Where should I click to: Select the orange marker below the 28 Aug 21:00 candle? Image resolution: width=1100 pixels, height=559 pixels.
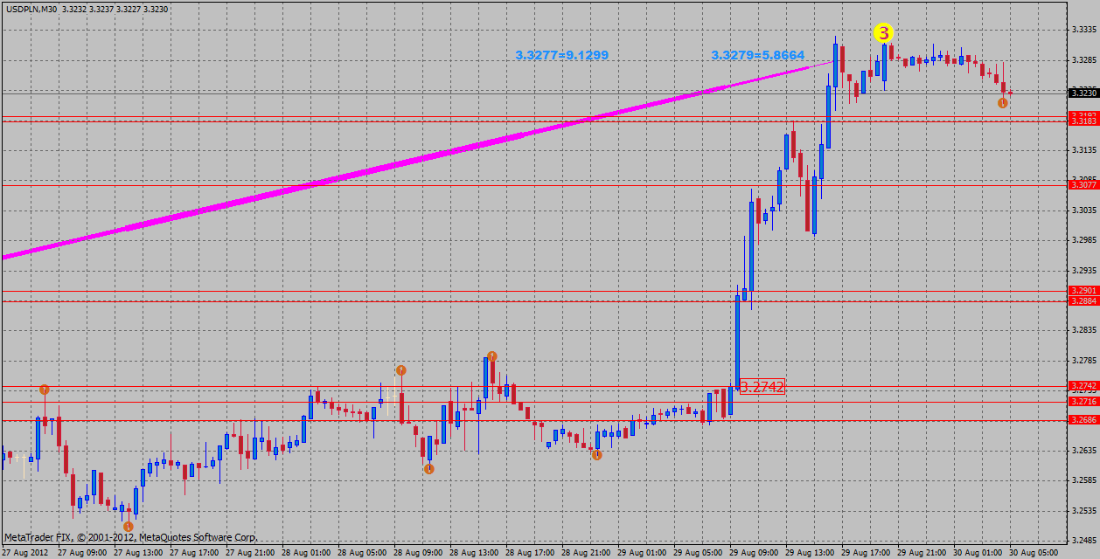coord(599,455)
